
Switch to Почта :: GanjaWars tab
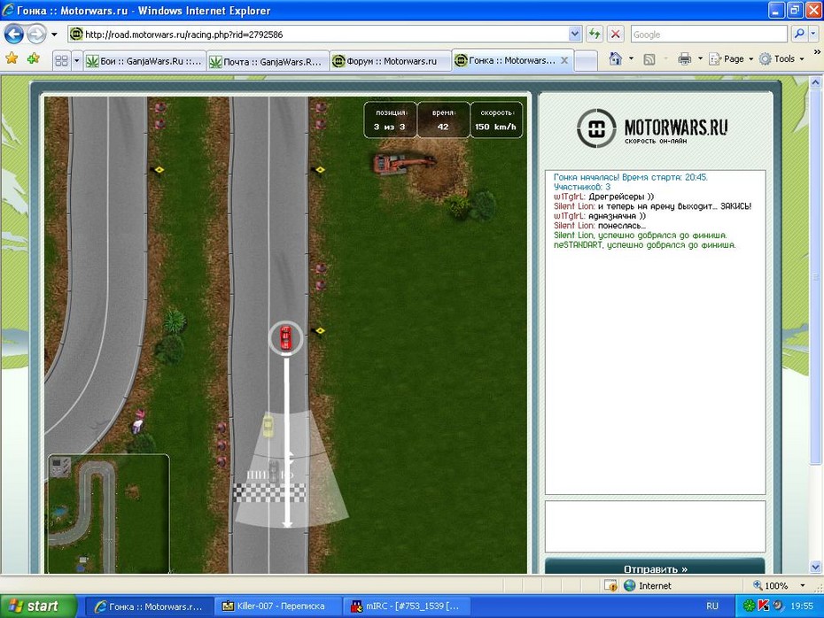pos(266,61)
